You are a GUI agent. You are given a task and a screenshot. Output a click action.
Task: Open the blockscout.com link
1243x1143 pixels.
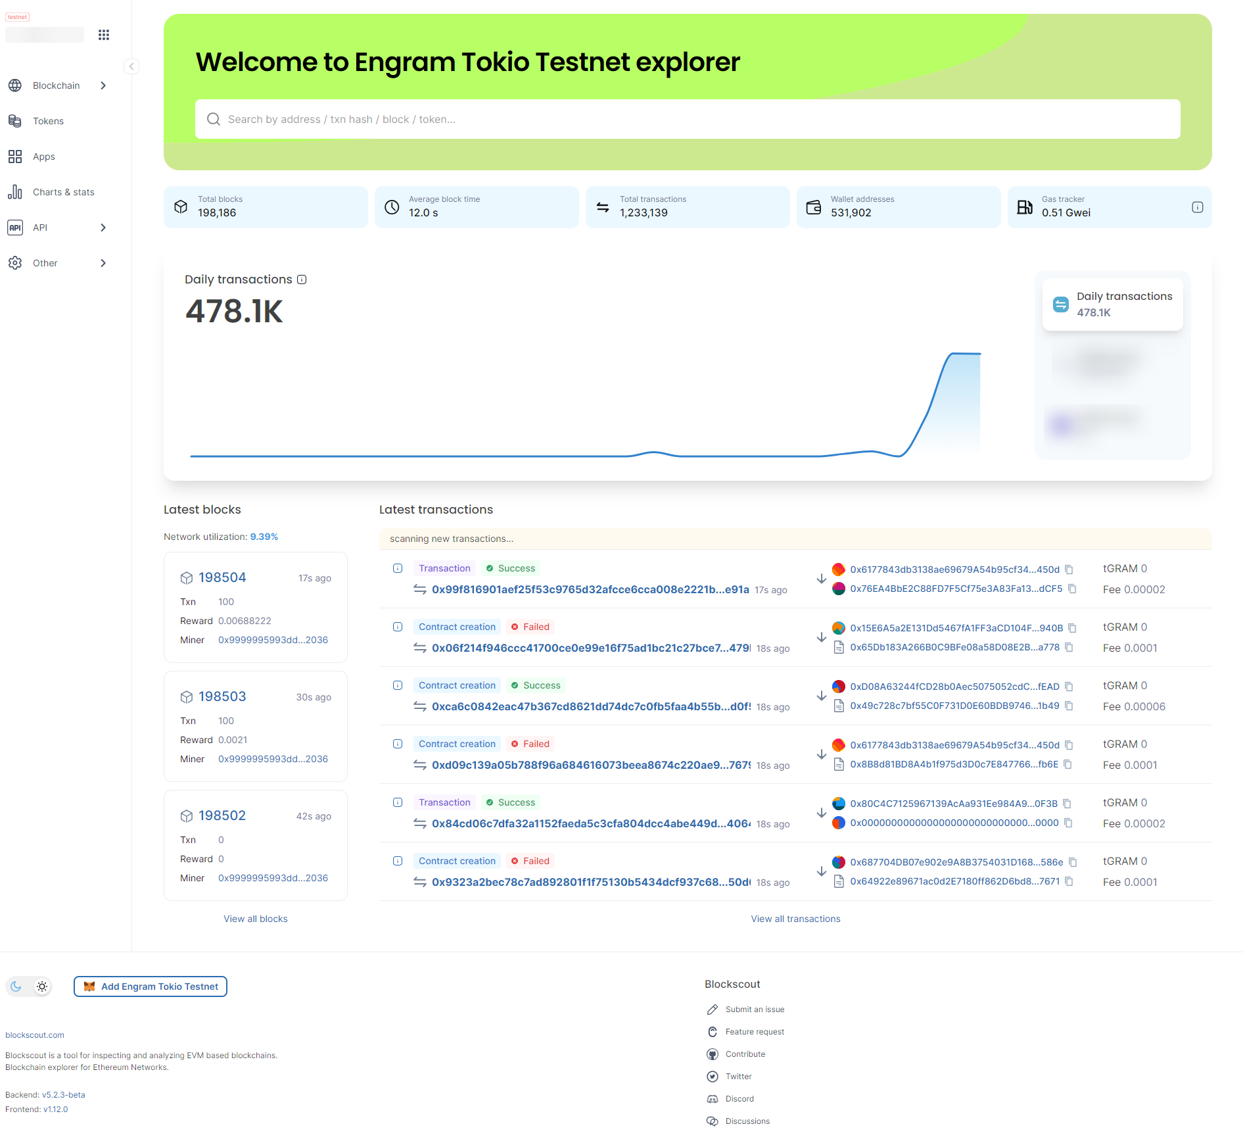click(35, 1035)
